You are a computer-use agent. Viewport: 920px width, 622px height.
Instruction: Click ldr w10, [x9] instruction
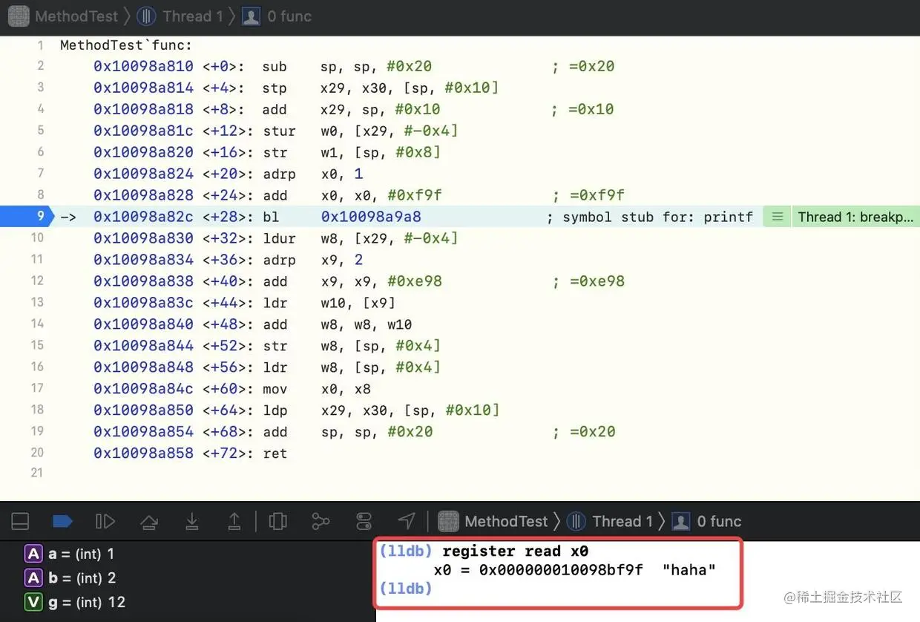(x=329, y=303)
